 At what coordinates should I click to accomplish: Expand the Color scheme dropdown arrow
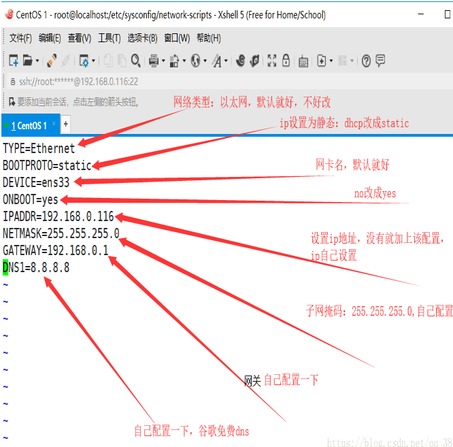(184, 61)
